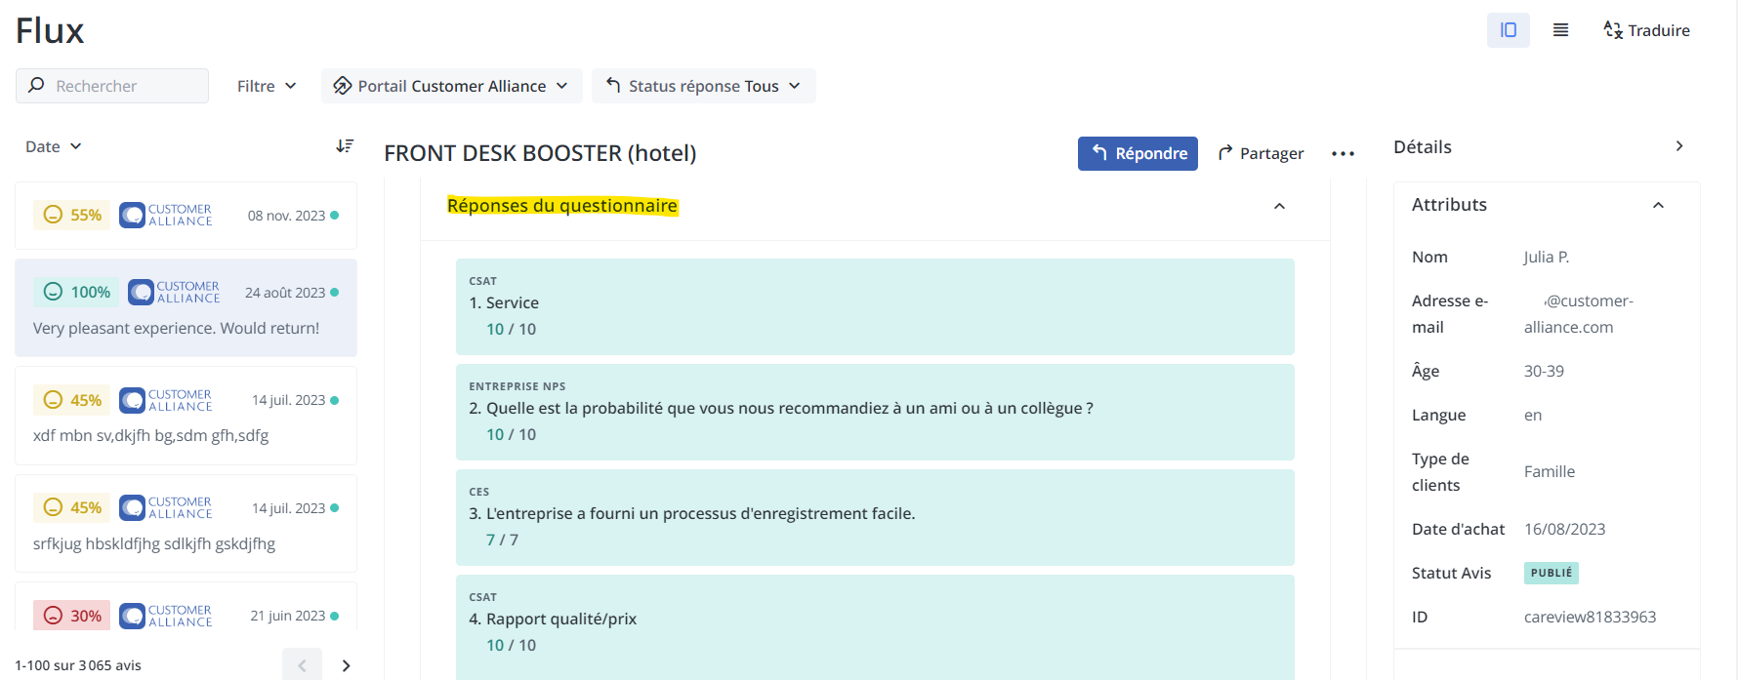Click Customer Alliance logo on 30% review
Screen dimensions: 1738x680
click(x=166, y=616)
